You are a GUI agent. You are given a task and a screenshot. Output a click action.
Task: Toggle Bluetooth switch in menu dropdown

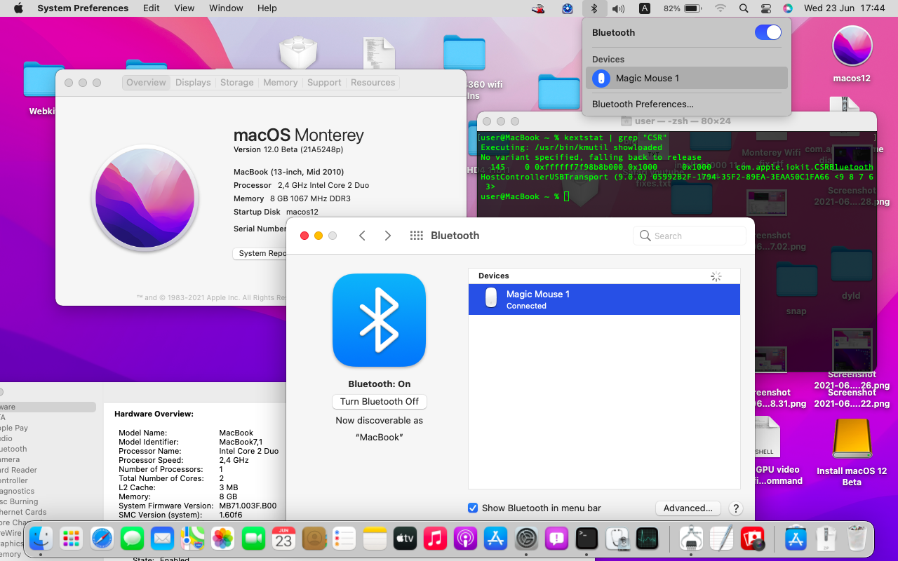tap(768, 32)
